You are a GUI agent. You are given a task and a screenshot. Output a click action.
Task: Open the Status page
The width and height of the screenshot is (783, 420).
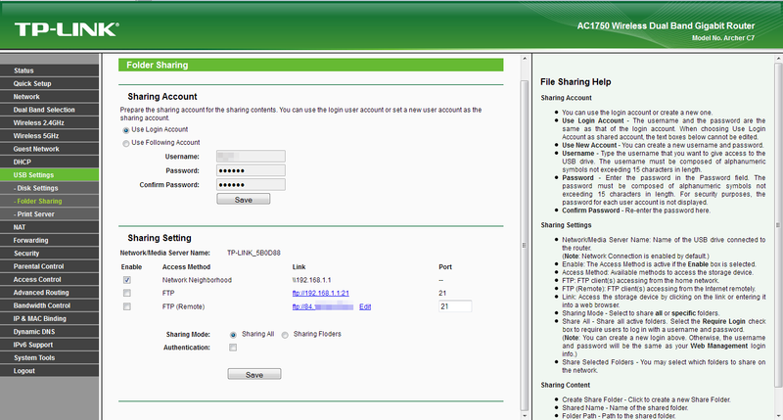[x=50, y=70]
